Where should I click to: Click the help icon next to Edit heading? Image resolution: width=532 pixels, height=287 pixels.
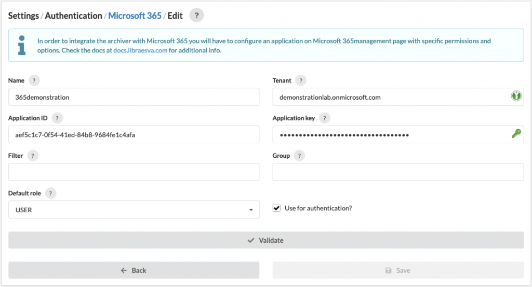pos(196,15)
